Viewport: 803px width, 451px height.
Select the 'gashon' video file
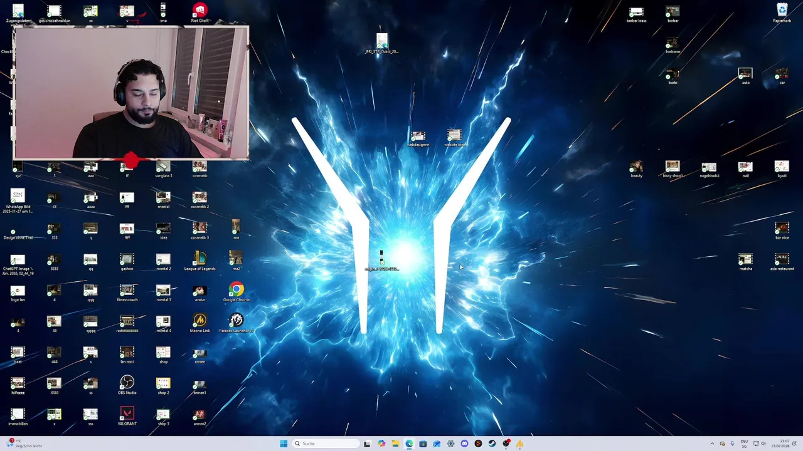(127, 261)
